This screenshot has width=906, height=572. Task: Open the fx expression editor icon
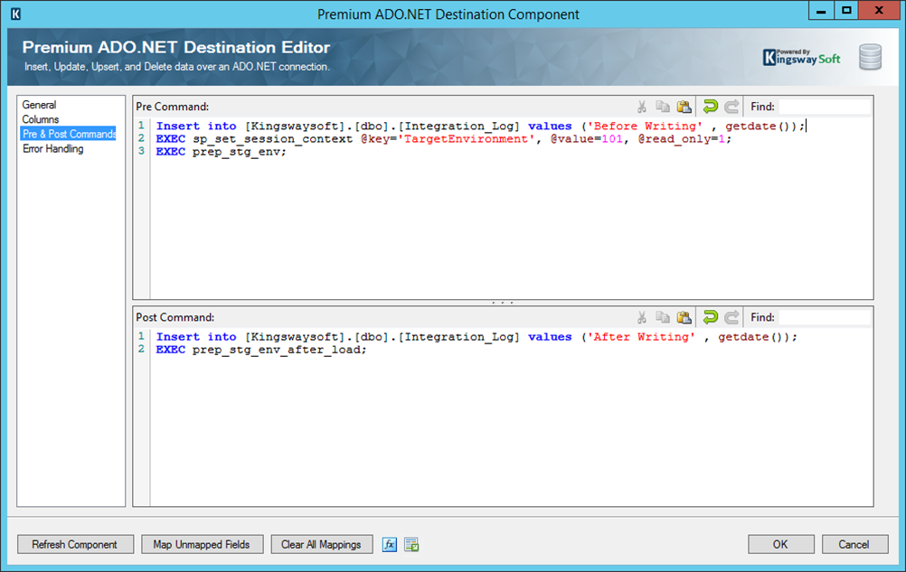click(x=389, y=544)
